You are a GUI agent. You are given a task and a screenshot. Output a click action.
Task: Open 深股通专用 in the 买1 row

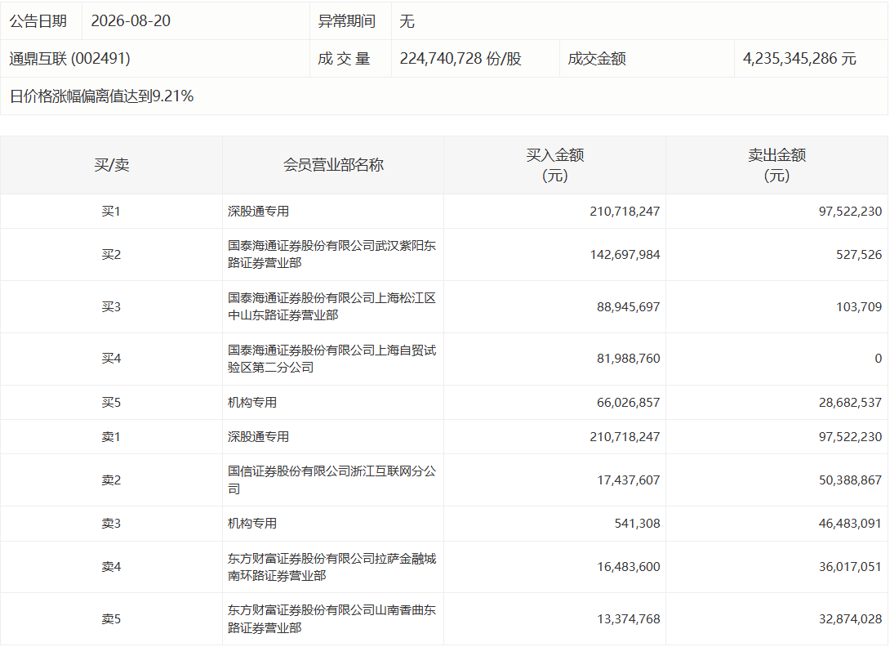click(258, 212)
